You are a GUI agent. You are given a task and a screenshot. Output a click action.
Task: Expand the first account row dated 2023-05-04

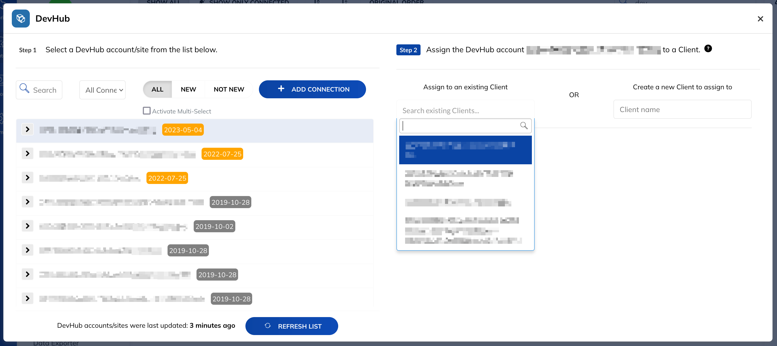coord(28,129)
